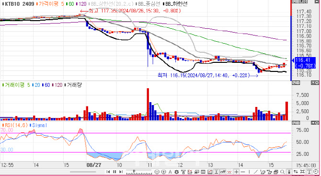321x176 pixels.
Task: Select the diagonal trend line tool
Action: [x=256, y=172]
